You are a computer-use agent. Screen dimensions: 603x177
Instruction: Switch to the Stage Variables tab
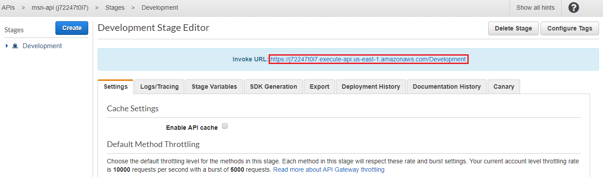[x=214, y=87]
